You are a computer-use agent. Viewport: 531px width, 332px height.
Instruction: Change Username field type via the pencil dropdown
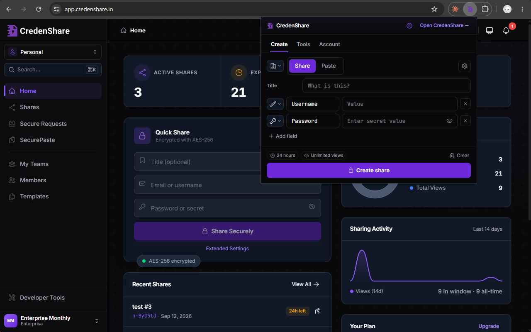[x=275, y=104]
